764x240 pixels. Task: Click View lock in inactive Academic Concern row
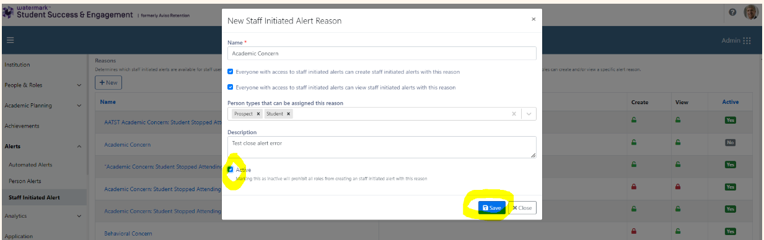click(x=678, y=142)
